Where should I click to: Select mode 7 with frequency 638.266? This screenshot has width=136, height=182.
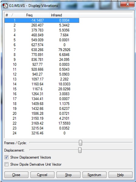pyautogui.click(x=42, y=50)
